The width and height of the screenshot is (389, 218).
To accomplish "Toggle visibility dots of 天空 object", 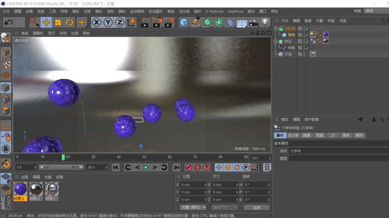I will (x=305, y=54).
